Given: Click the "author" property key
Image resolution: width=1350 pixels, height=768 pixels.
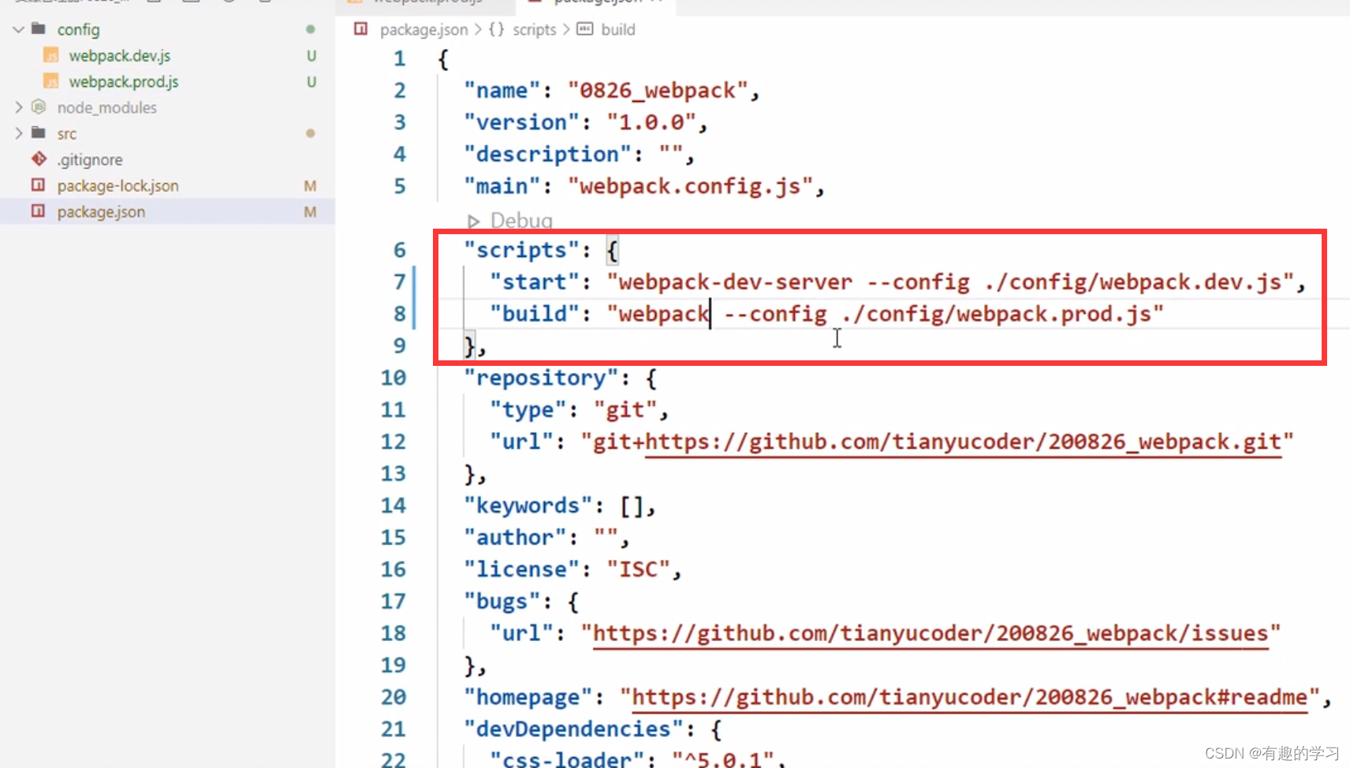Looking at the screenshot, I should (x=515, y=538).
